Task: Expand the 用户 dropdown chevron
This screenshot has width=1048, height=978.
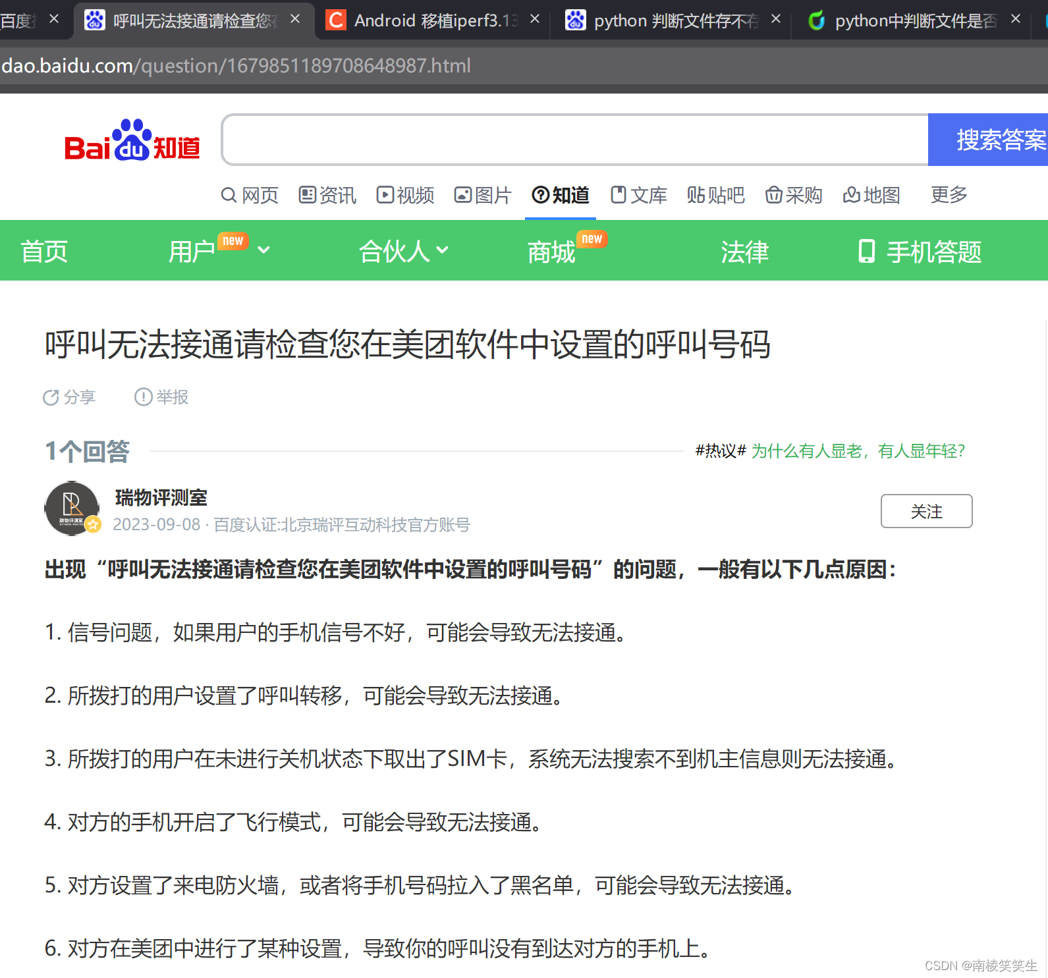Action: (x=263, y=250)
